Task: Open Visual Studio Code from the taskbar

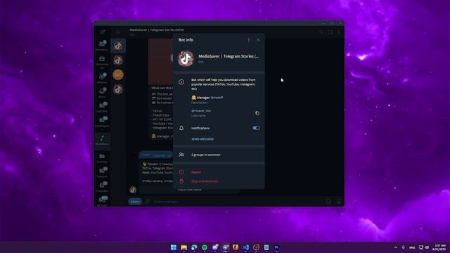Action: (x=245, y=247)
